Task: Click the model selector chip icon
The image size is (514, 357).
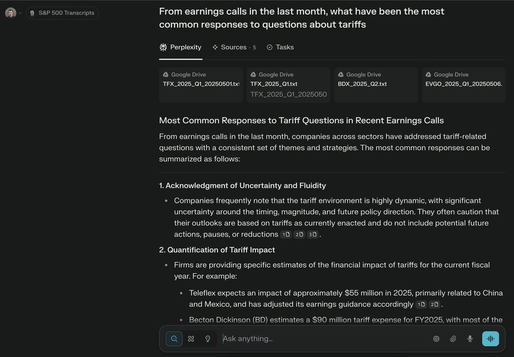Action: point(436,339)
